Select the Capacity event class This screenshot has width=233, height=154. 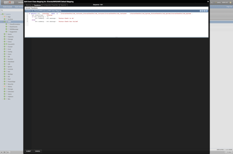pos(10,37)
